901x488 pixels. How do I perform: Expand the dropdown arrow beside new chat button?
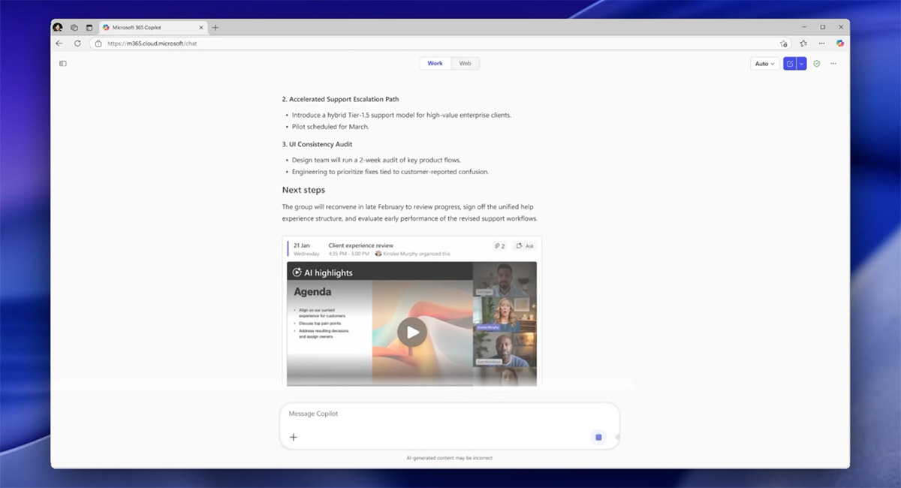pos(801,64)
